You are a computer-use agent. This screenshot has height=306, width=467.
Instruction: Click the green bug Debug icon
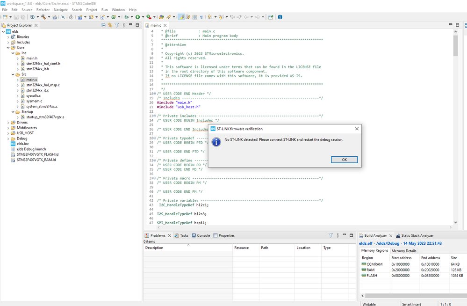point(126,17)
